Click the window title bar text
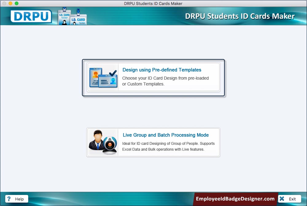 [153, 3]
